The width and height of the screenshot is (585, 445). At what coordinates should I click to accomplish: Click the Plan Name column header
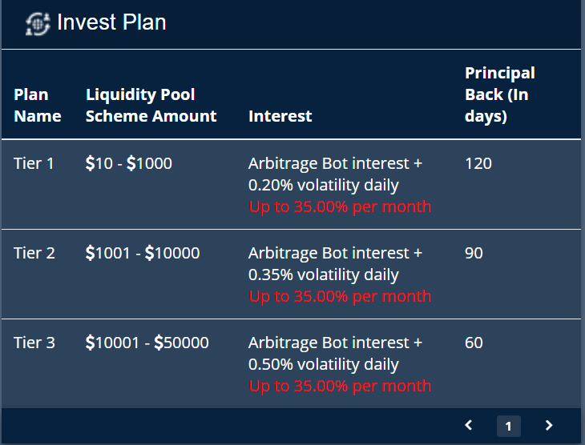38,106
